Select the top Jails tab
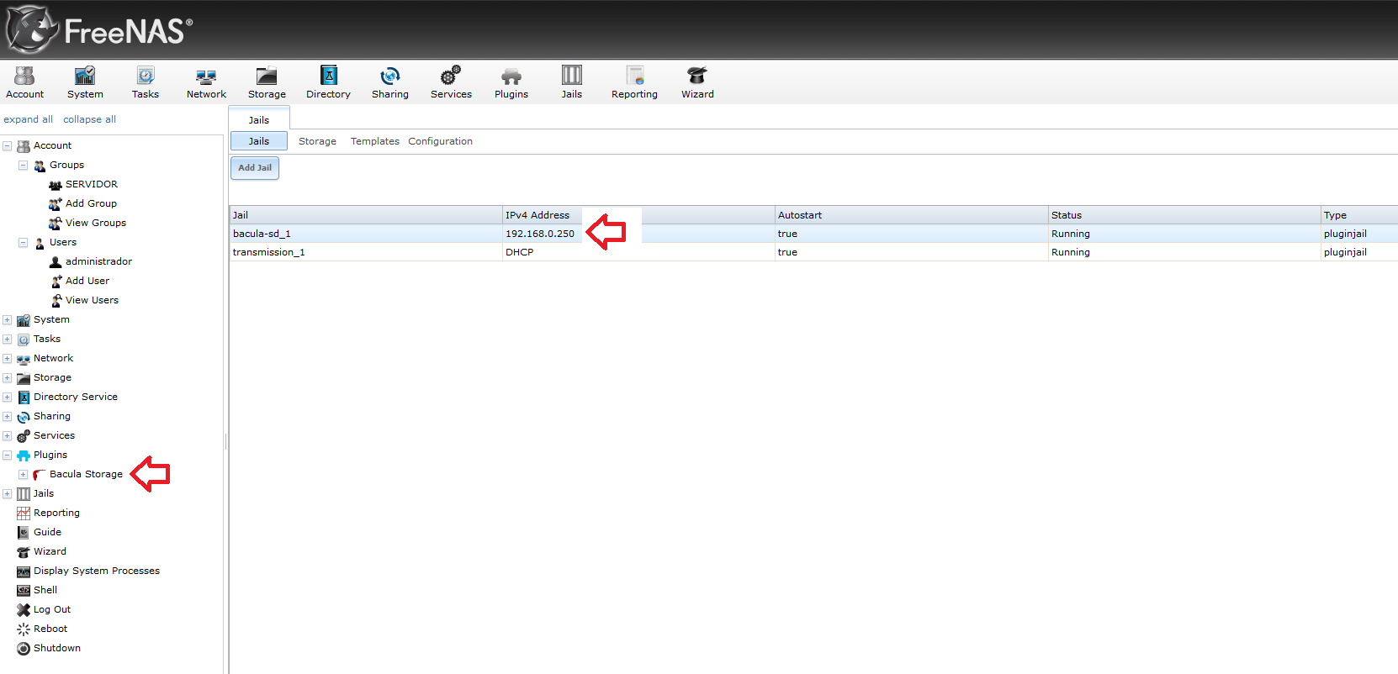 [259, 119]
